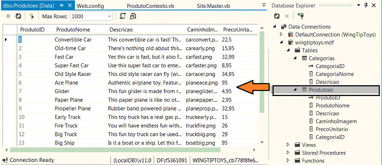The image size is (382, 165).
Task: Collapse the wingtiptoys.mdf node
Action: click(282, 42)
